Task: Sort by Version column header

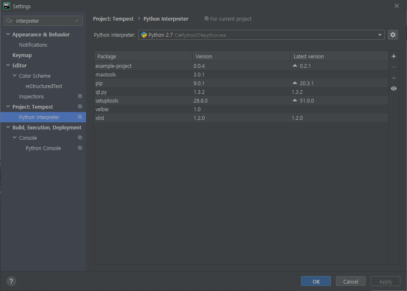Action: click(x=241, y=56)
